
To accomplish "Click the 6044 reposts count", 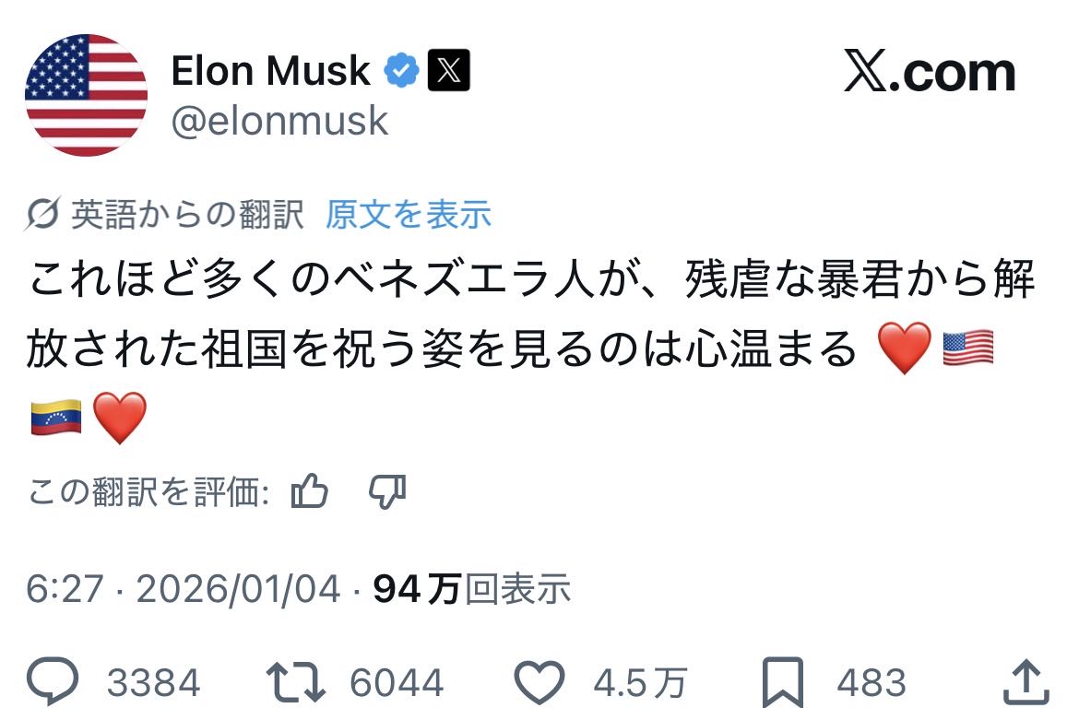I will [397, 684].
